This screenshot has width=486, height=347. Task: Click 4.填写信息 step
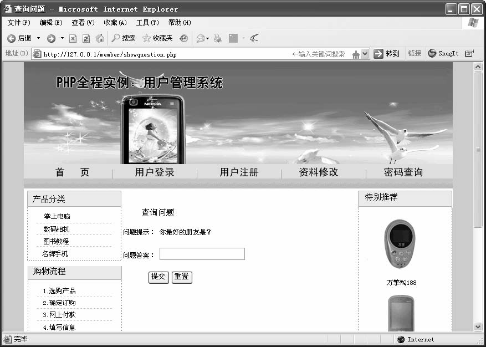coord(59,327)
